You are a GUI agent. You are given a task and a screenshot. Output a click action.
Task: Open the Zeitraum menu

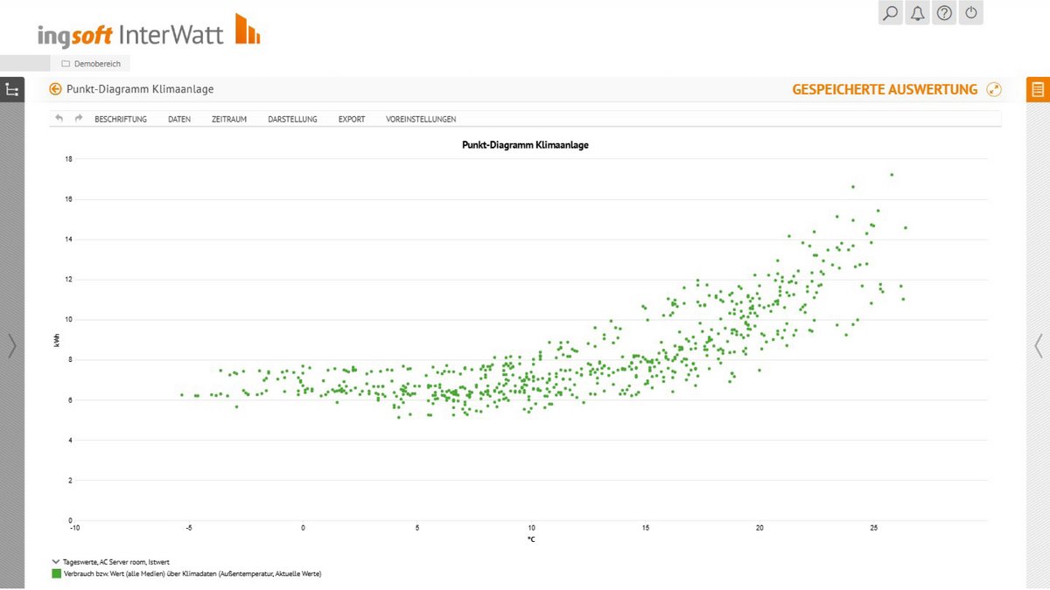(229, 119)
